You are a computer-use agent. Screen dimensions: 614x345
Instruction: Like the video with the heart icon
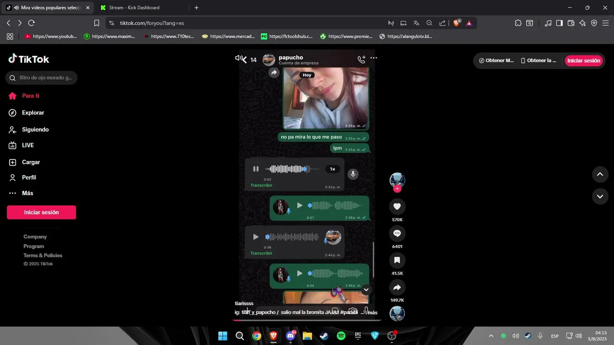pyautogui.click(x=397, y=207)
